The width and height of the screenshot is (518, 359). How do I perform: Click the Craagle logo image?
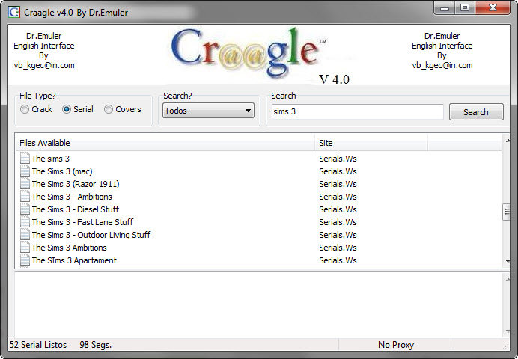tap(250, 53)
